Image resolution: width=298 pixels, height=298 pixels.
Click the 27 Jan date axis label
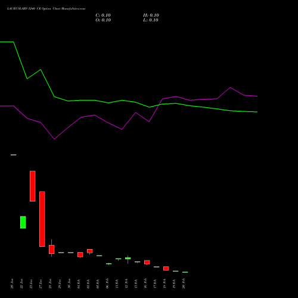(x=41, y=284)
